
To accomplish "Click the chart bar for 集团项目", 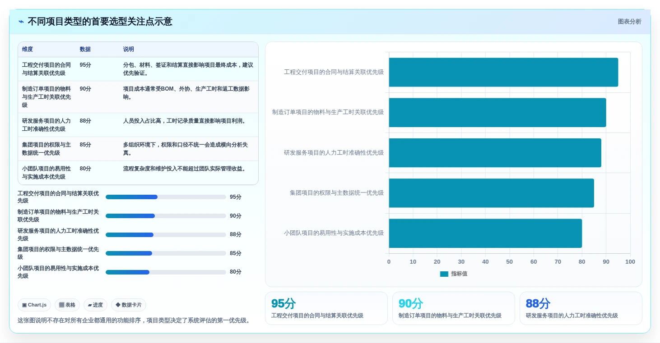I will tap(491, 193).
